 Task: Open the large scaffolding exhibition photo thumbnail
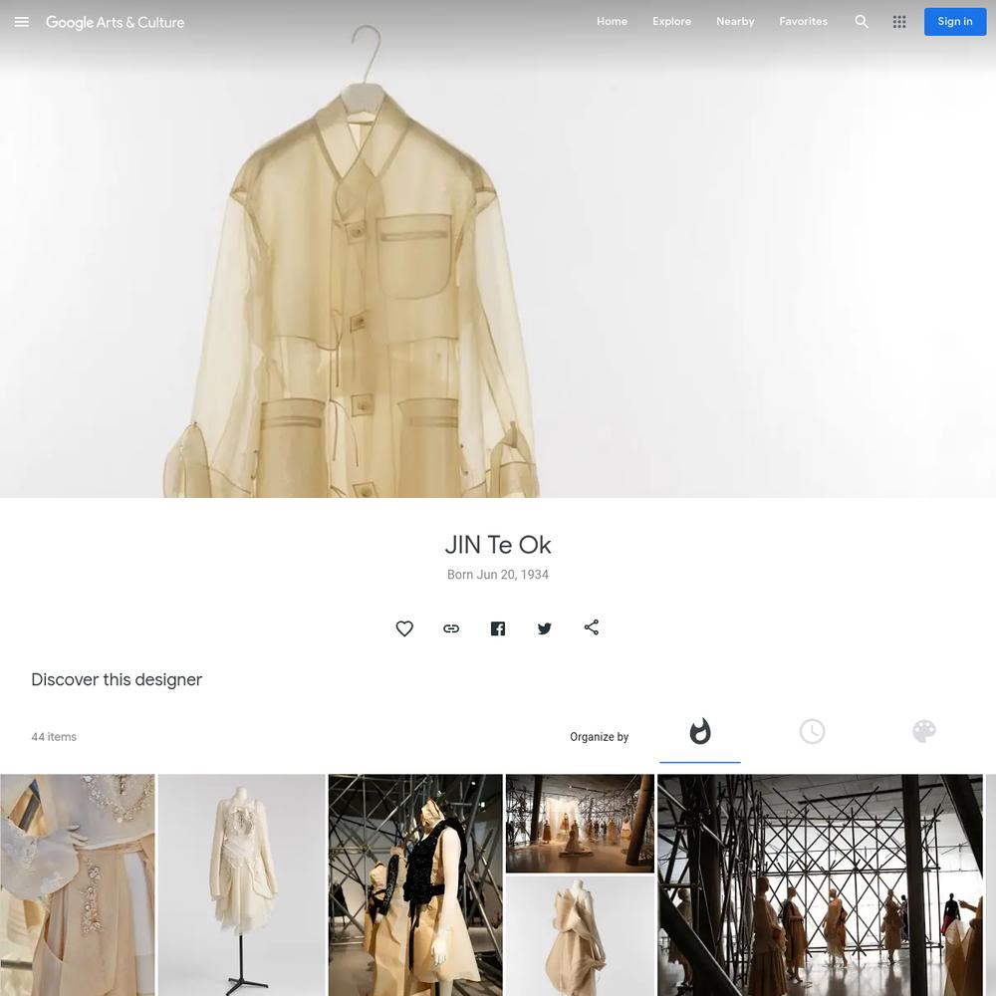820,884
